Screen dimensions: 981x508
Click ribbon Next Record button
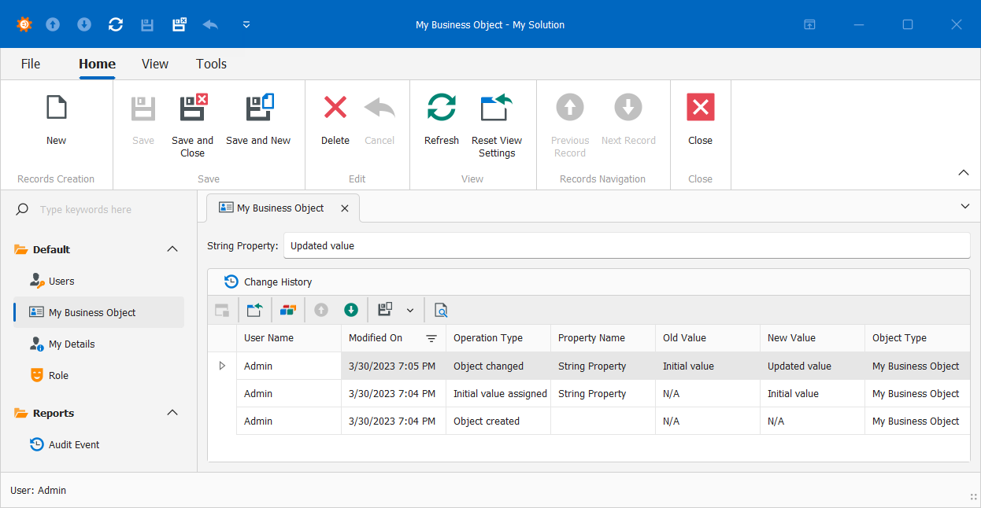click(628, 120)
